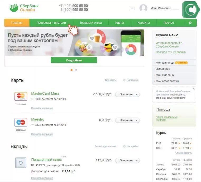Screen dimensions: 201x182
Task: Open the envelope messages icon
Action: [x=132, y=9]
